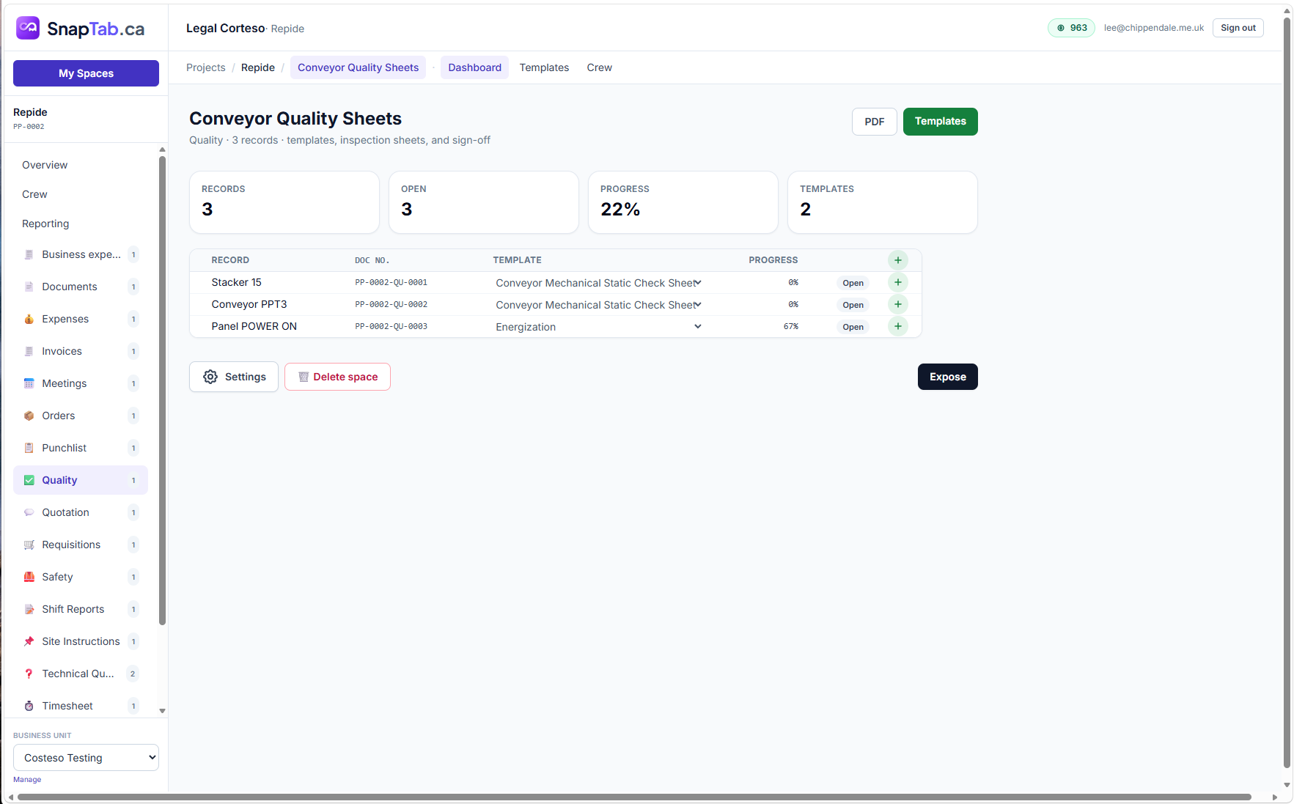Image resolution: width=1294 pixels, height=804 pixels.
Task: Open the Safety helmet icon
Action: (29, 577)
